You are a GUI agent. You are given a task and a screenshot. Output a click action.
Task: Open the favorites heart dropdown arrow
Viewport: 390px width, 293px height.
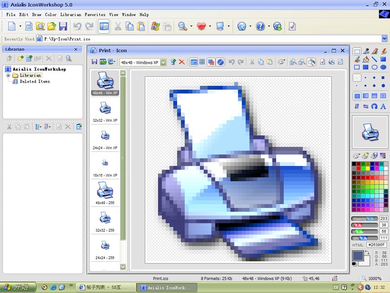tap(210, 26)
